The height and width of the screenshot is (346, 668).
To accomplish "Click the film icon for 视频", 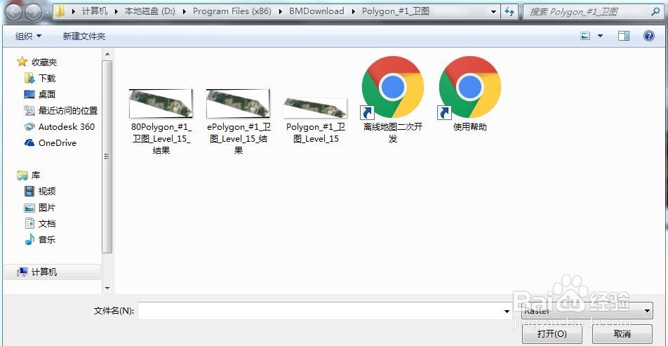I will tap(29, 192).
